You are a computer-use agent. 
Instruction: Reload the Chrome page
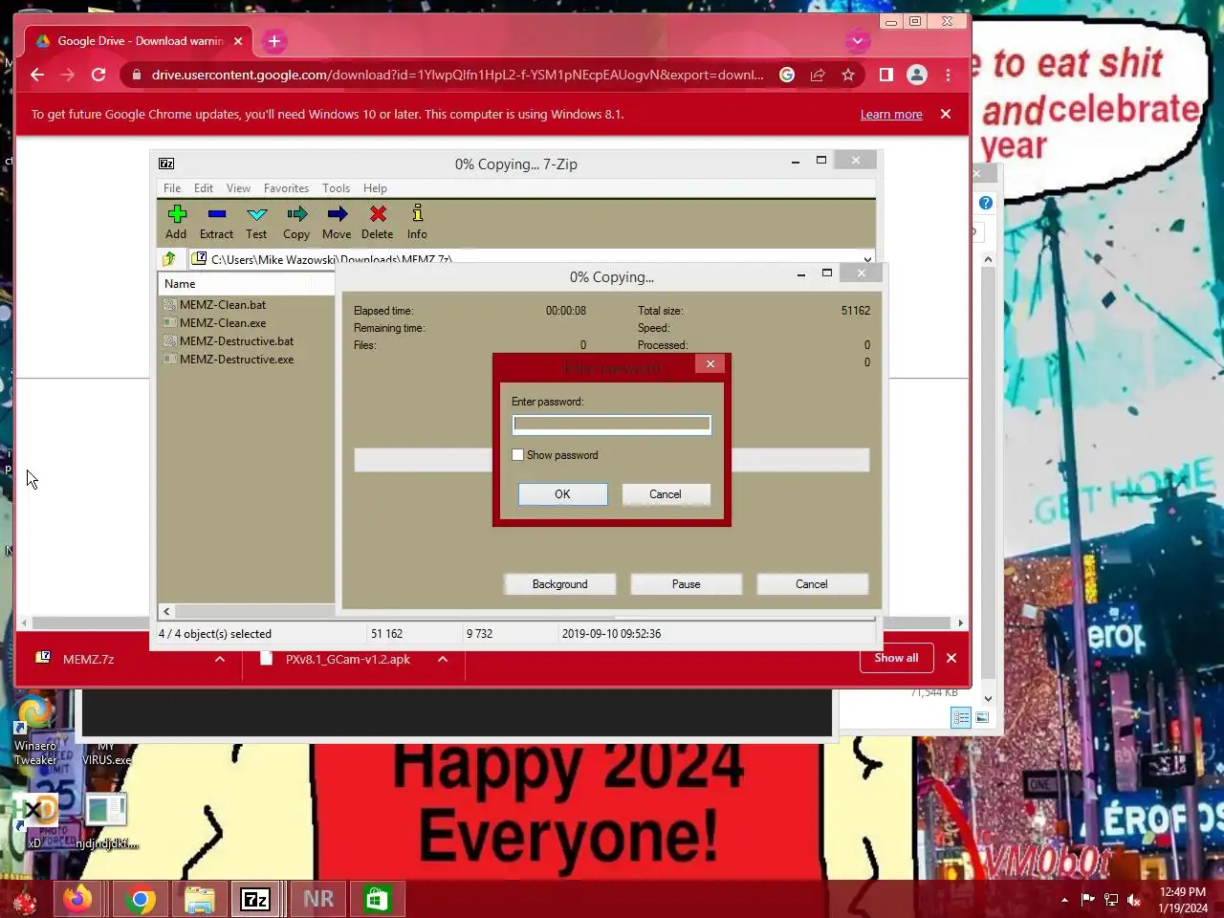tap(98, 75)
